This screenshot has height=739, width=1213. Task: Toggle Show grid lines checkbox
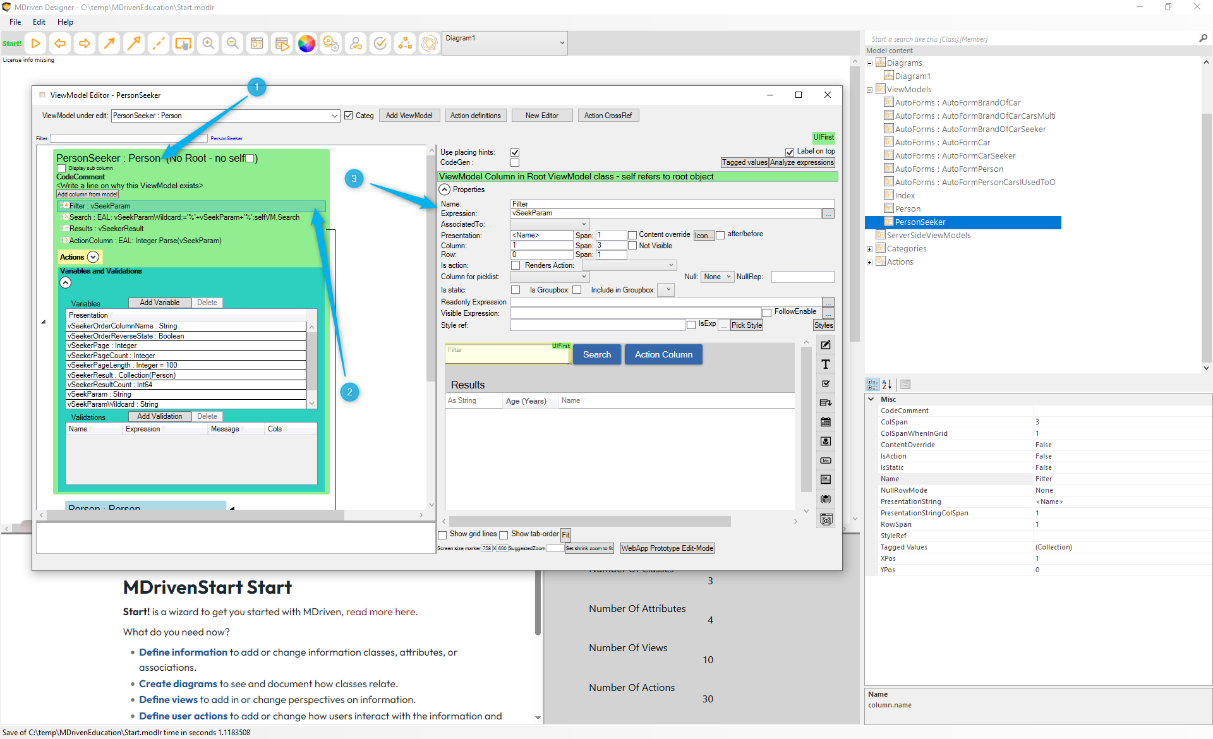[443, 535]
